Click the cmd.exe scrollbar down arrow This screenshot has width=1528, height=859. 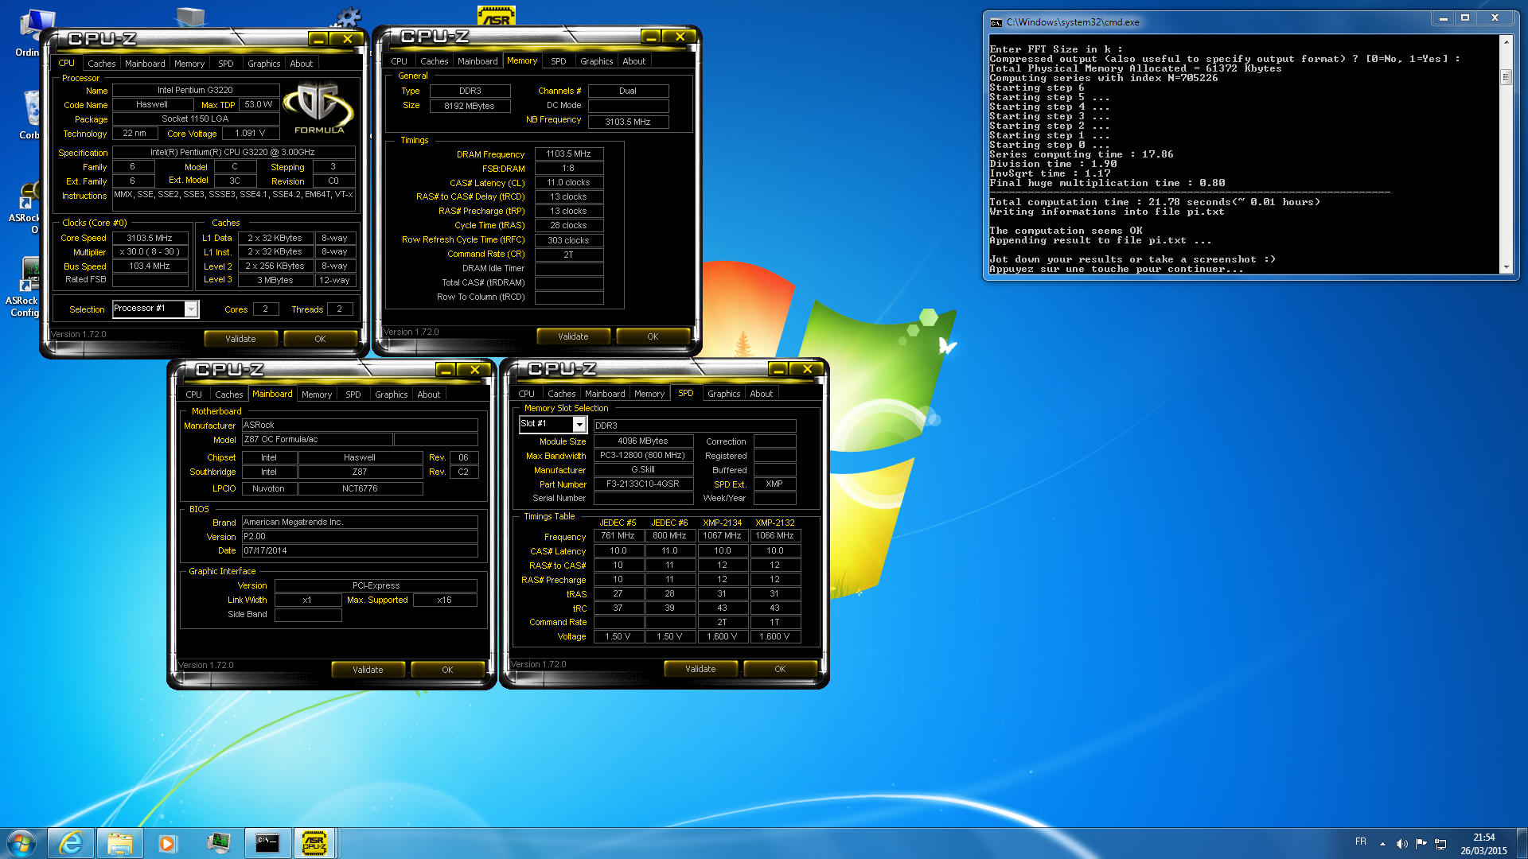(1506, 267)
